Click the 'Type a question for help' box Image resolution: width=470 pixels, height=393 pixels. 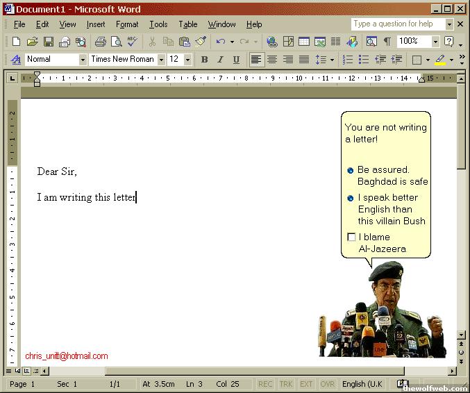click(397, 24)
